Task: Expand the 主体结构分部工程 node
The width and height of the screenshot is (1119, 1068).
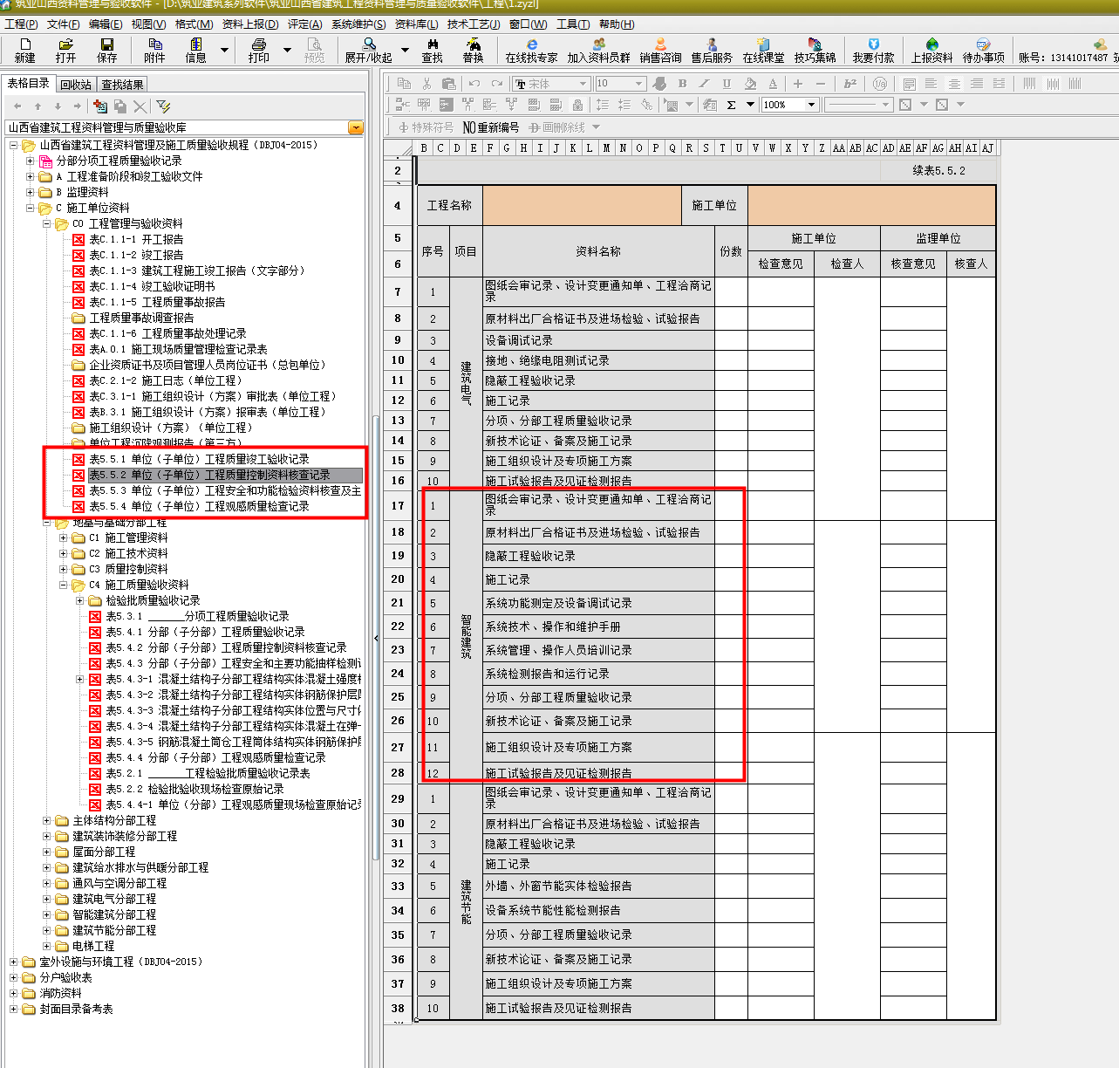Action: pos(47,820)
